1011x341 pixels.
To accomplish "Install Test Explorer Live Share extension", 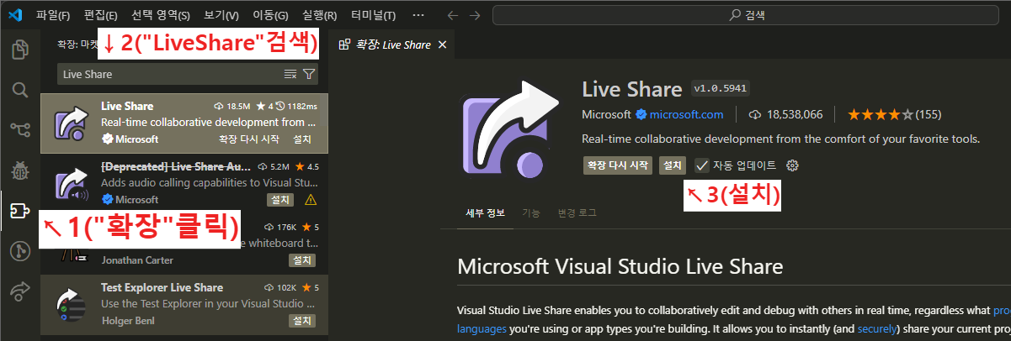I will (302, 321).
